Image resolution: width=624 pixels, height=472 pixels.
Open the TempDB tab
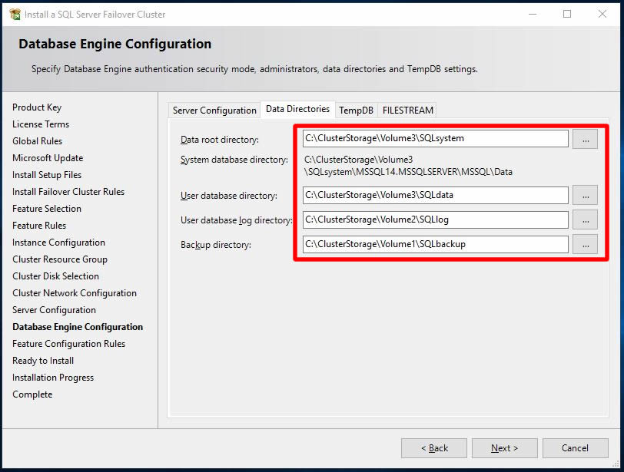tap(356, 111)
